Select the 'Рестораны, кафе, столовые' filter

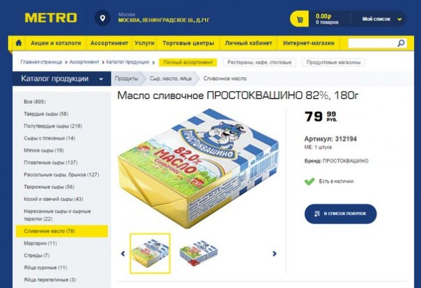coord(260,63)
